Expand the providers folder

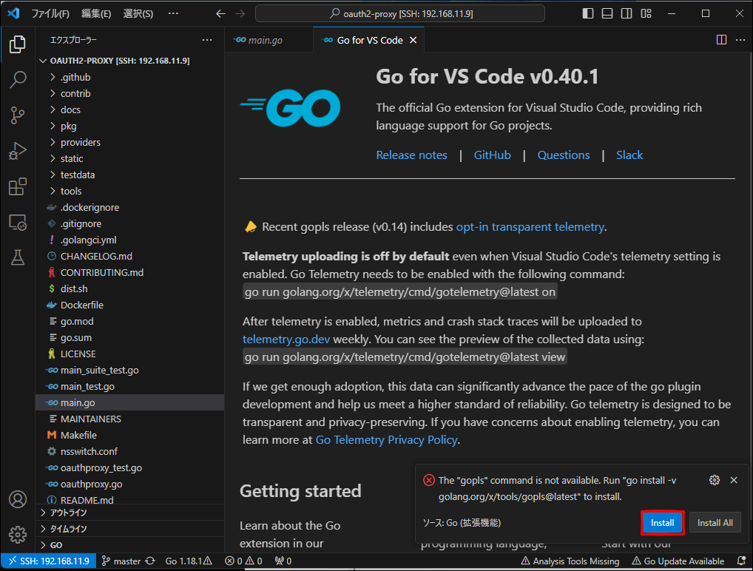(x=80, y=142)
